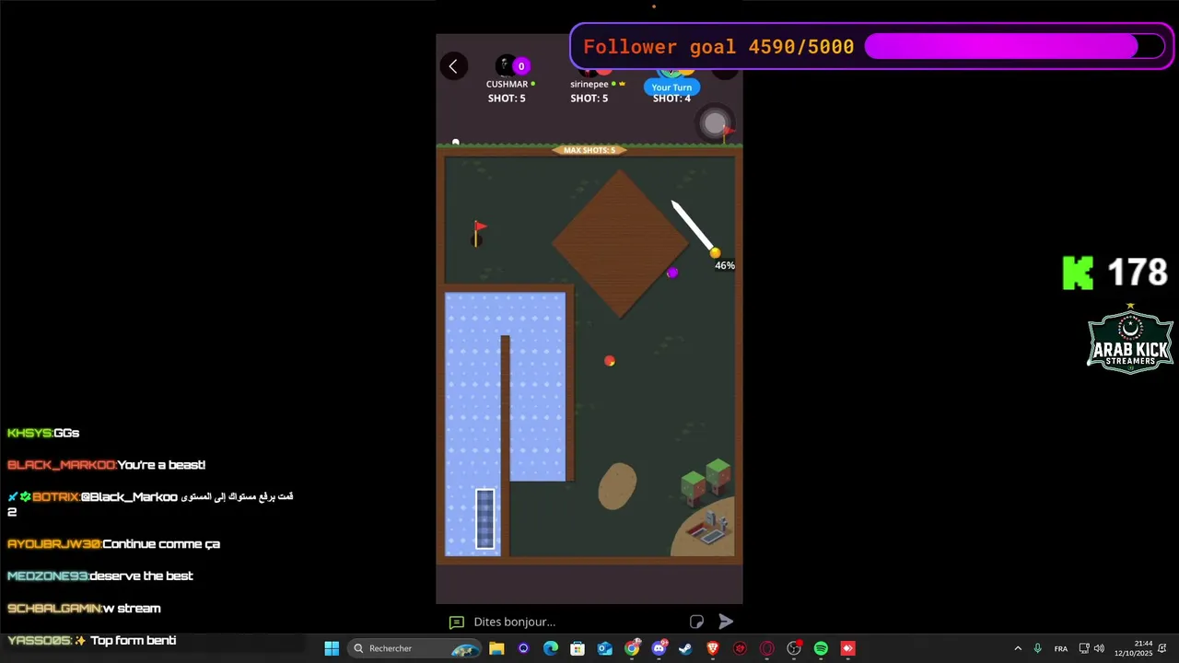Tap the purple 0 score badge
This screenshot has height=663, width=1179.
521,66
